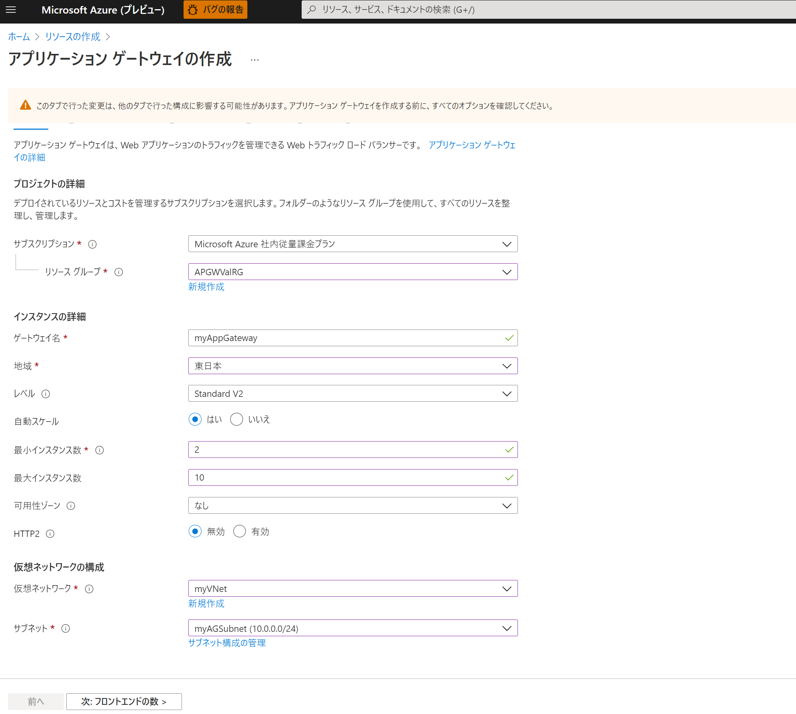Open the Standard V2 tier dropdown
Viewport: 796px width, 714px height.
click(353, 394)
